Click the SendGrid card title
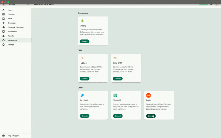 pyautogui.click(x=84, y=100)
